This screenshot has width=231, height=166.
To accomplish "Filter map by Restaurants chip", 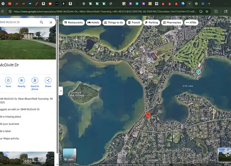I will (x=74, y=22).
